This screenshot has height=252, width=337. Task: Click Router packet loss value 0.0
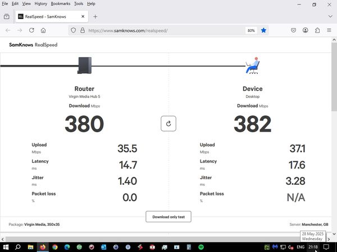(x=130, y=197)
